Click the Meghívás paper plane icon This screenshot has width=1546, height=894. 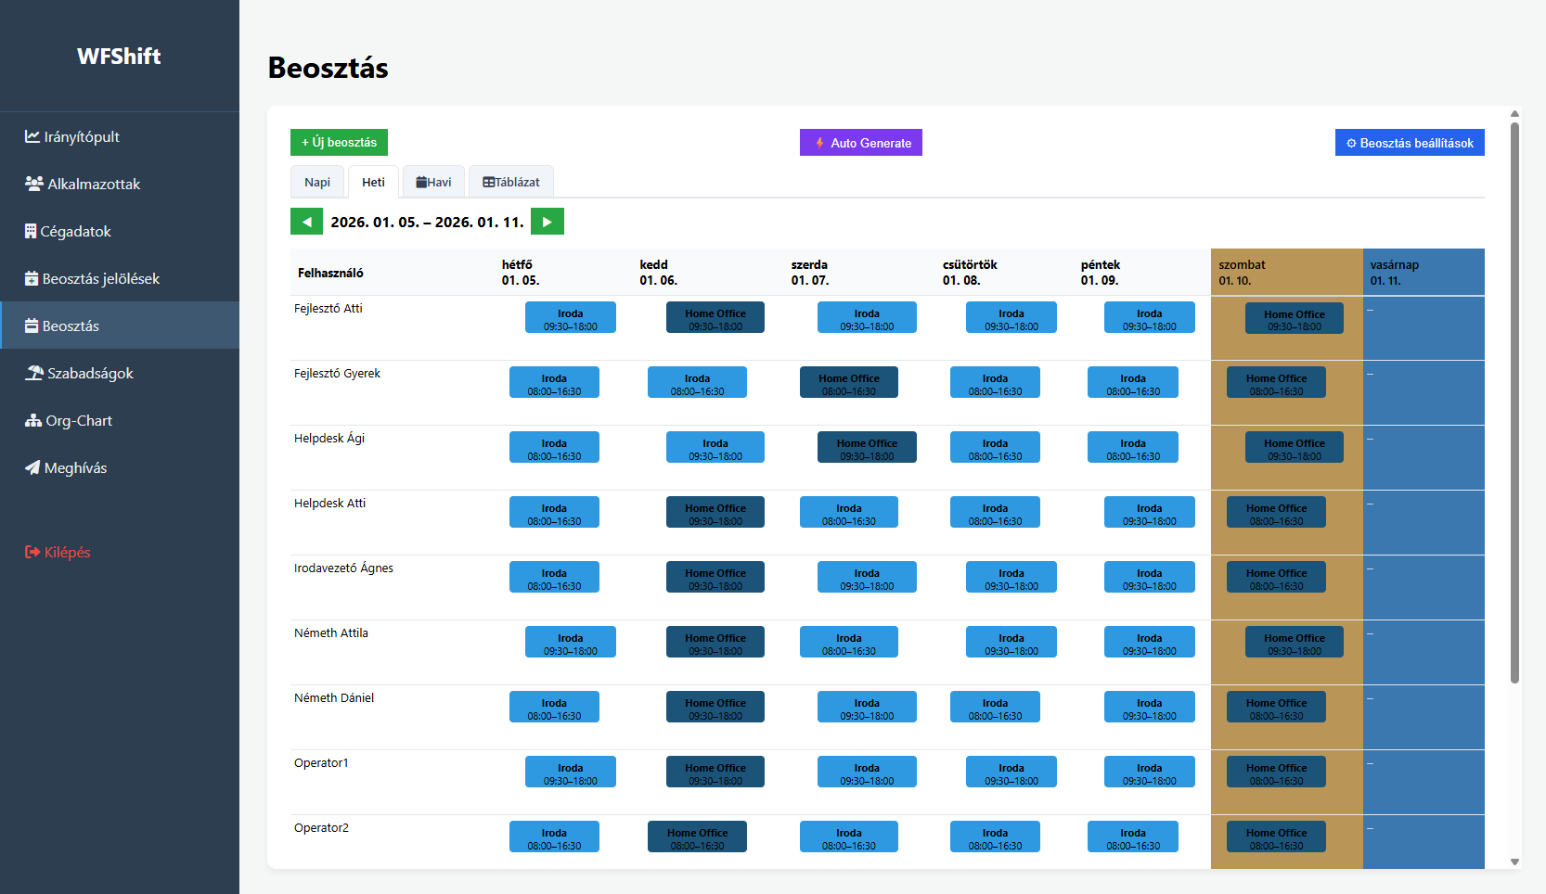pyautogui.click(x=32, y=467)
